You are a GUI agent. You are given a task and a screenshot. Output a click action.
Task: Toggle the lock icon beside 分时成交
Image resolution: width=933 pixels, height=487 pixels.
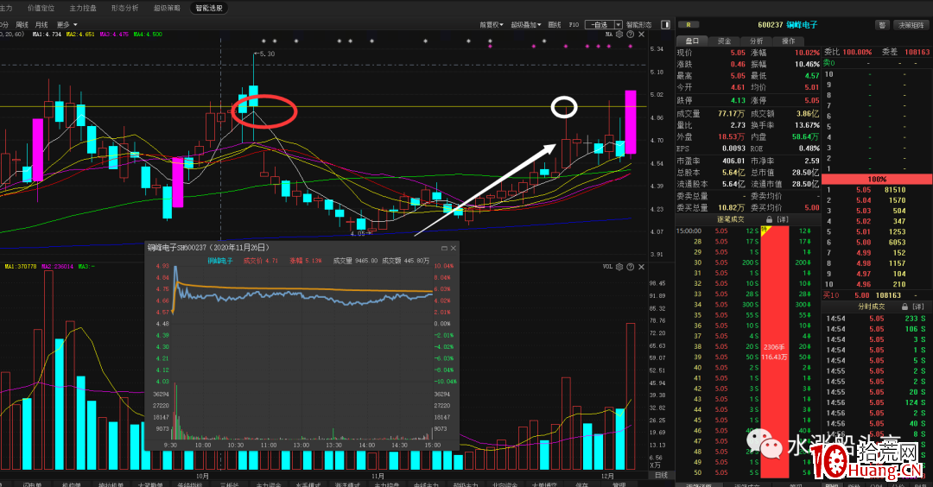coord(904,307)
